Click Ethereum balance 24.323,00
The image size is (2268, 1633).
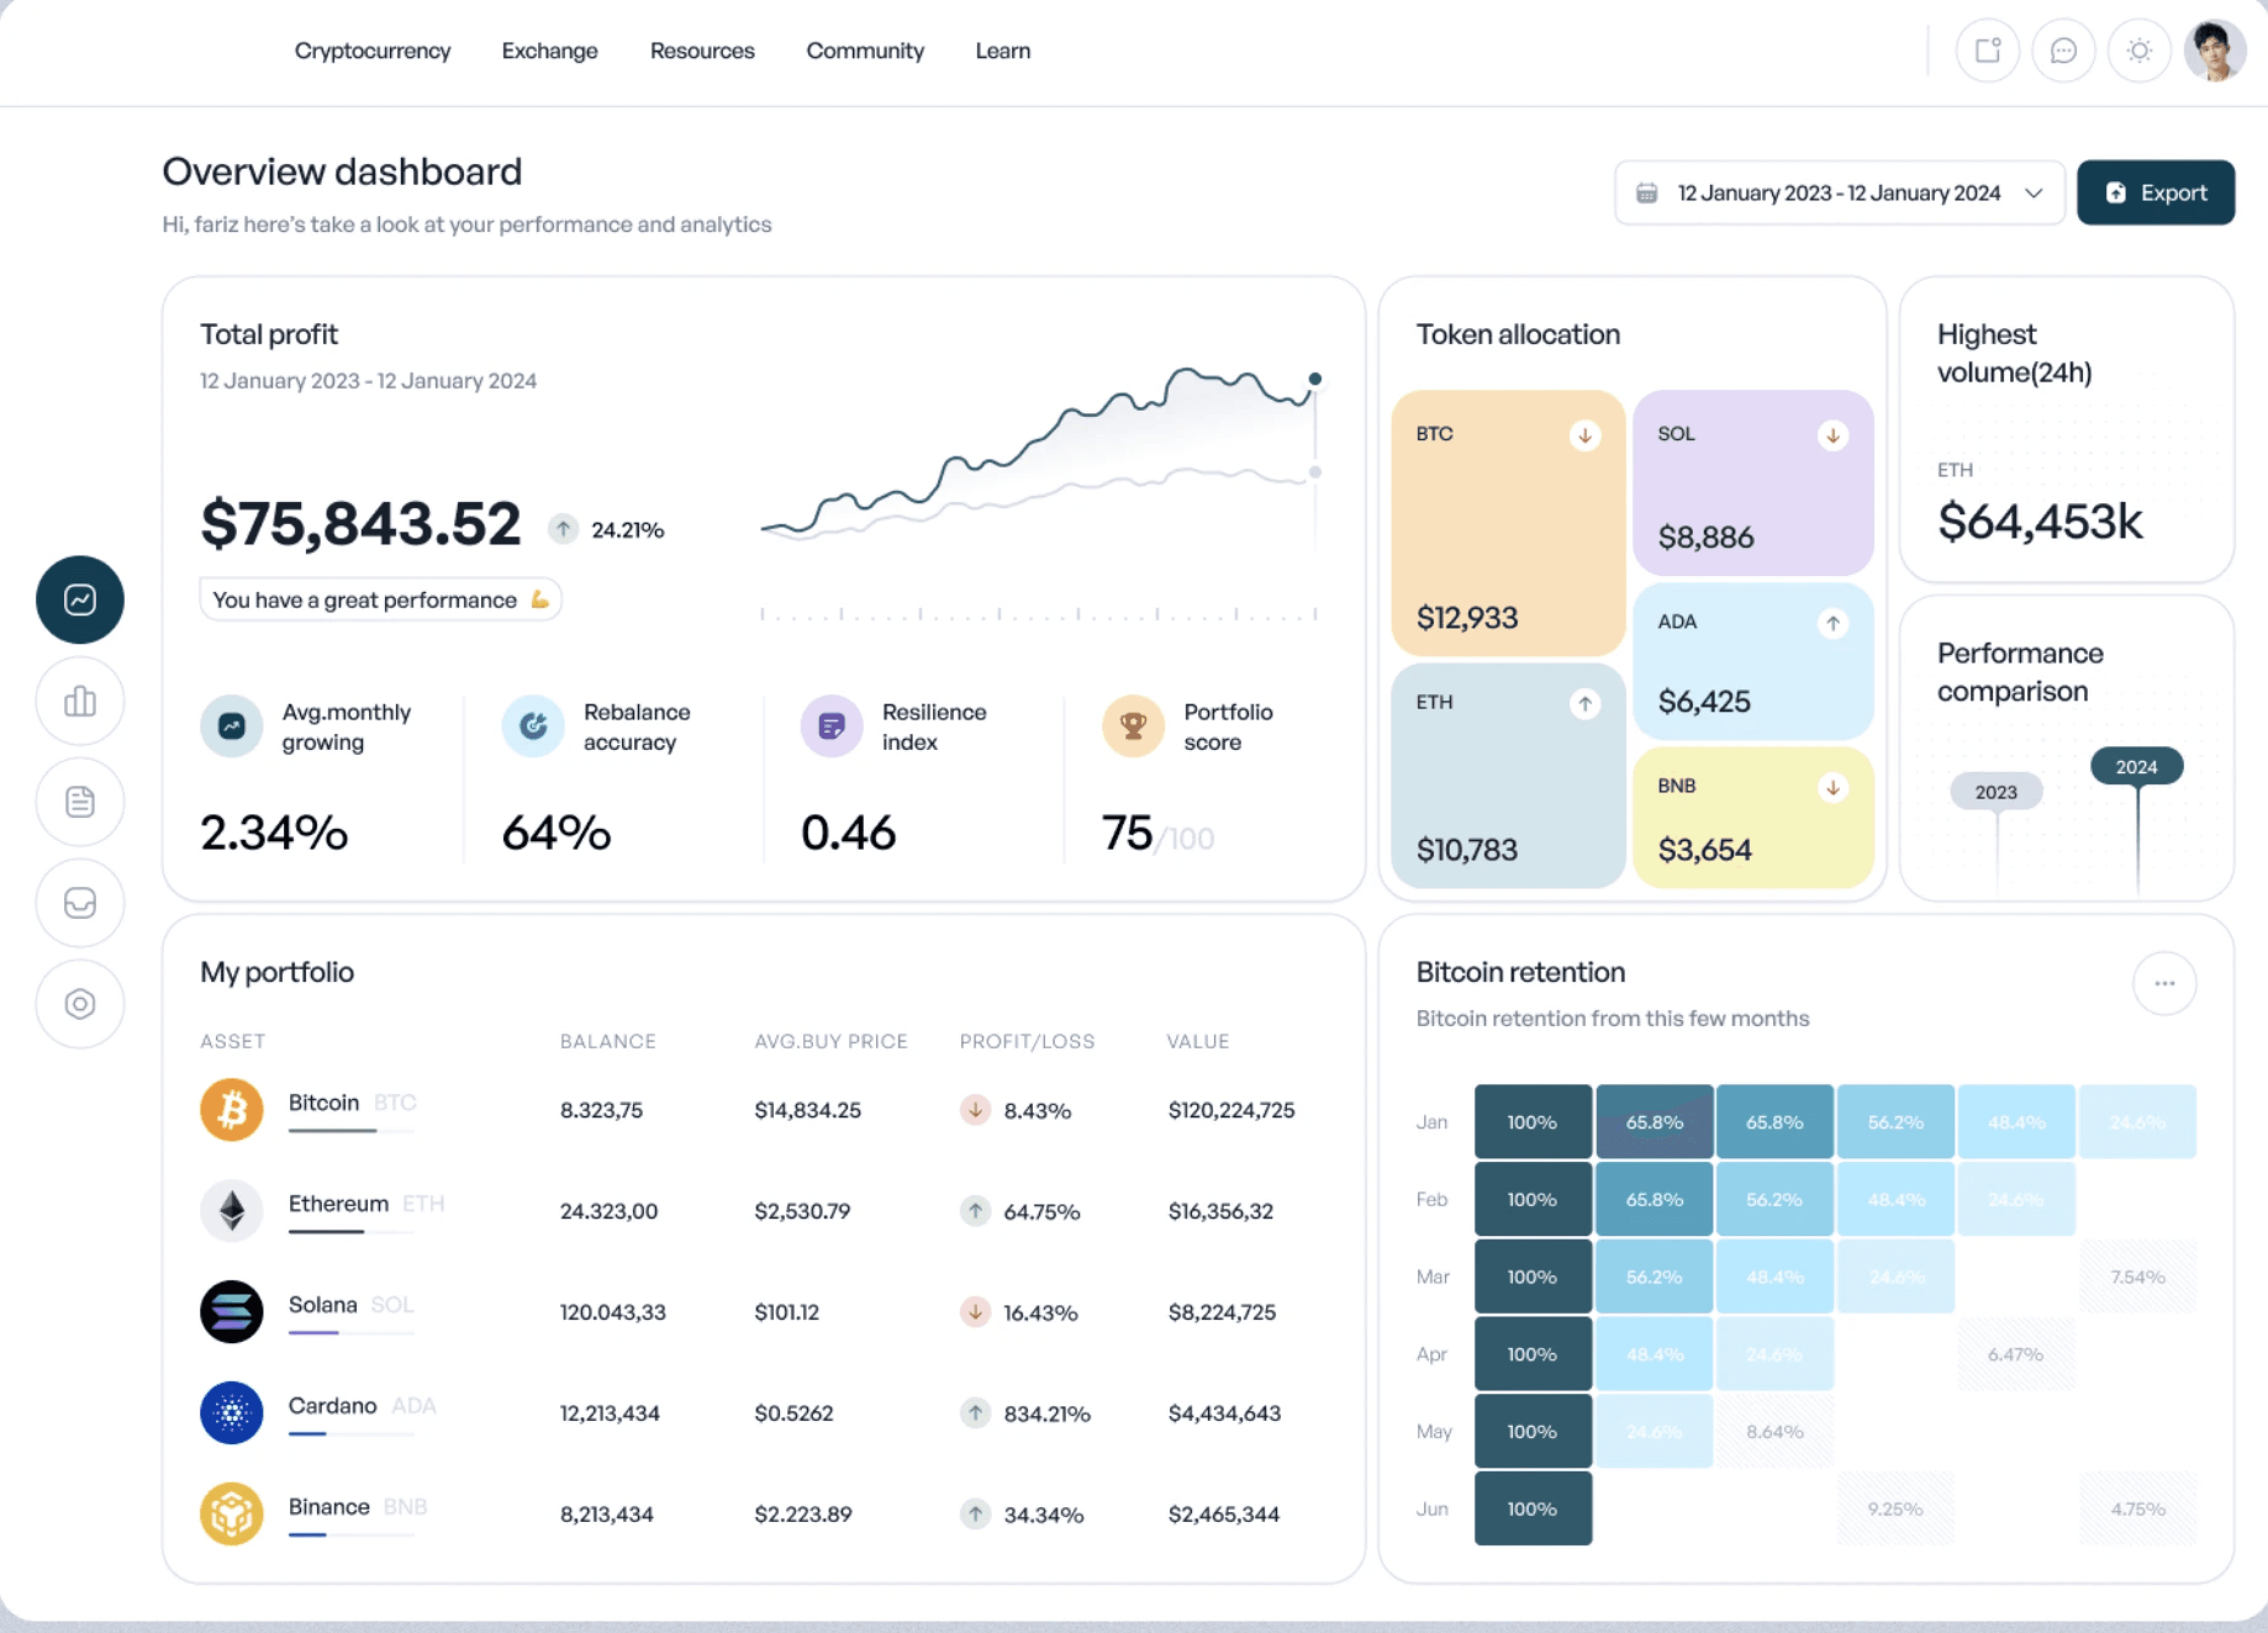pyautogui.click(x=609, y=1211)
